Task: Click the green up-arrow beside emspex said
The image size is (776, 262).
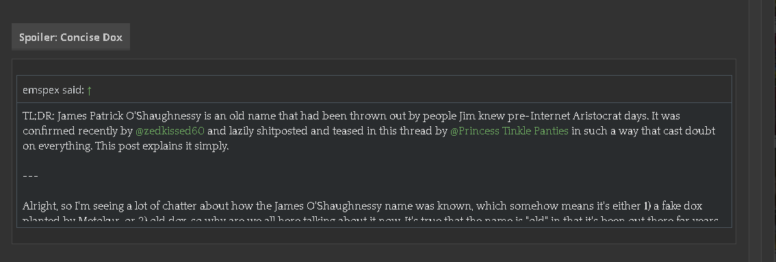Action: pyautogui.click(x=89, y=90)
